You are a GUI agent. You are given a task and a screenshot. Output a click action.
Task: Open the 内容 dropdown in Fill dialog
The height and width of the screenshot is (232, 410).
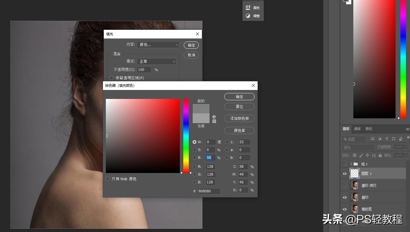click(x=158, y=45)
